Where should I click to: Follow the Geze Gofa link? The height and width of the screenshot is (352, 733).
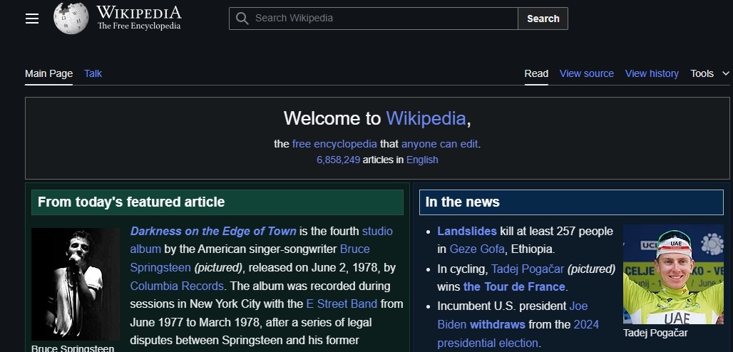click(x=477, y=249)
